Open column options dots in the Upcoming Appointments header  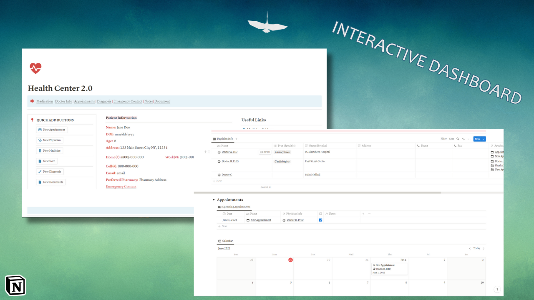click(x=369, y=214)
